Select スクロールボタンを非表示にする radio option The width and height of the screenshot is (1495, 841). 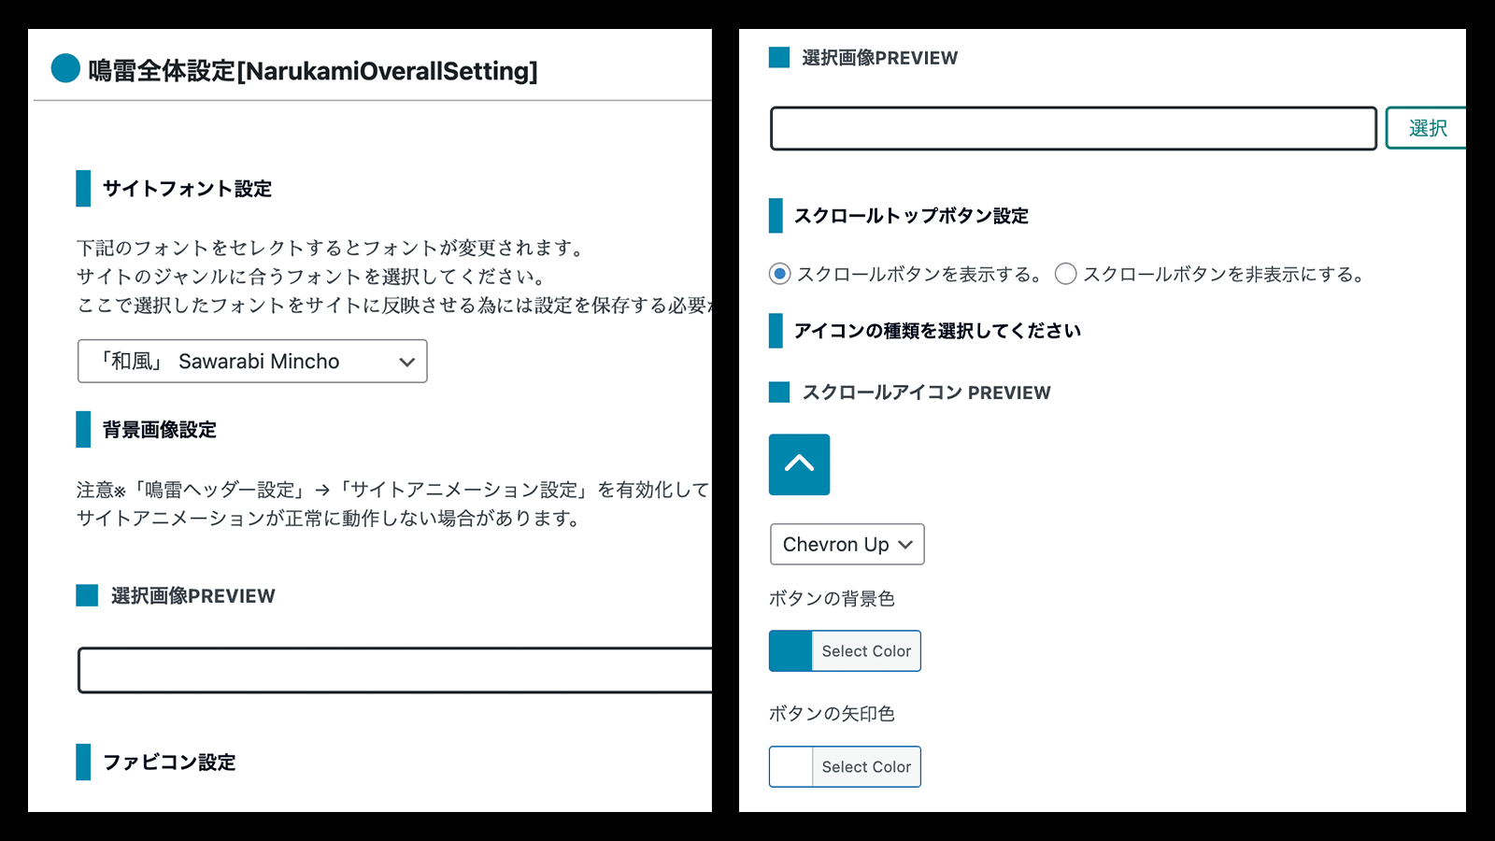pos(1065,274)
